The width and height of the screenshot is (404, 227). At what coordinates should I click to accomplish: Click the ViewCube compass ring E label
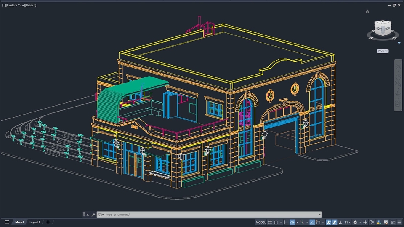(x=394, y=38)
